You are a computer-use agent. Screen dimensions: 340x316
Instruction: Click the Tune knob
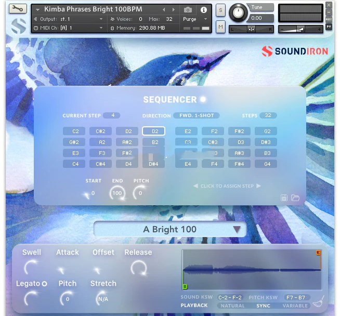(x=238, y=13)
